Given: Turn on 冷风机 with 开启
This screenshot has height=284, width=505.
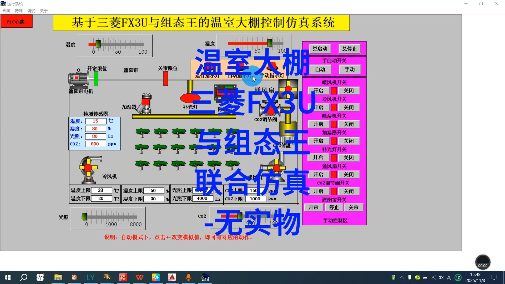Looking at the screenshot, I should pos(318,107).
